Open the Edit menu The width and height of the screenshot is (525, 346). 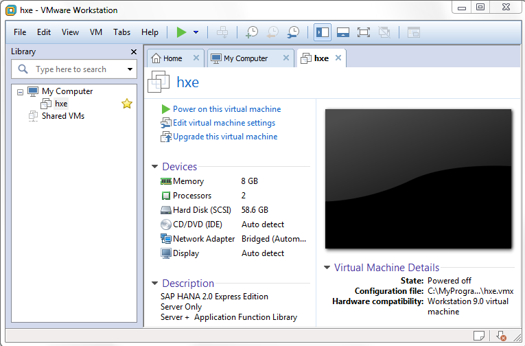44,32
